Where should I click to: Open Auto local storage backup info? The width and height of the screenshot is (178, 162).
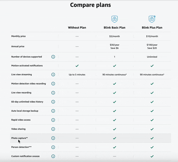53,111
